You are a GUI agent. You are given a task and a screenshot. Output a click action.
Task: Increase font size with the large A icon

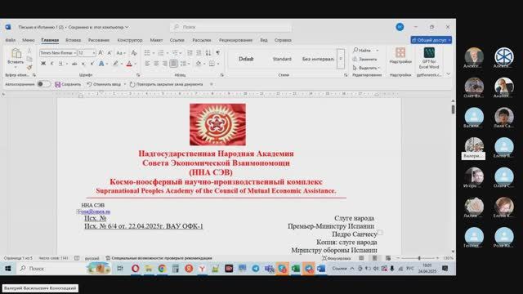[101, 53]
